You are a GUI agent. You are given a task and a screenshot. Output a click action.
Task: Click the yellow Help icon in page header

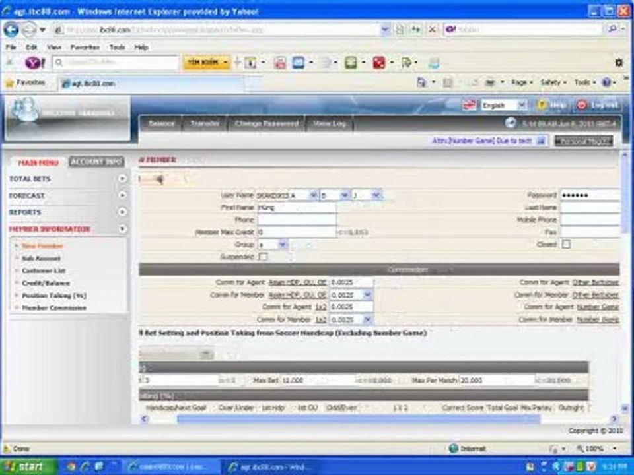tap(542, 105)
